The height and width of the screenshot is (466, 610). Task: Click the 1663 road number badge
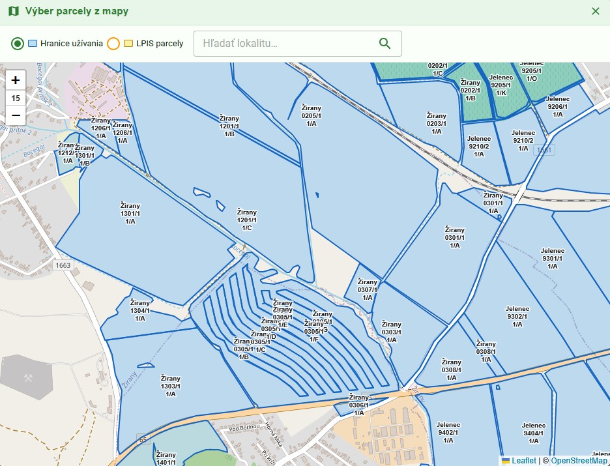[63, 265]
